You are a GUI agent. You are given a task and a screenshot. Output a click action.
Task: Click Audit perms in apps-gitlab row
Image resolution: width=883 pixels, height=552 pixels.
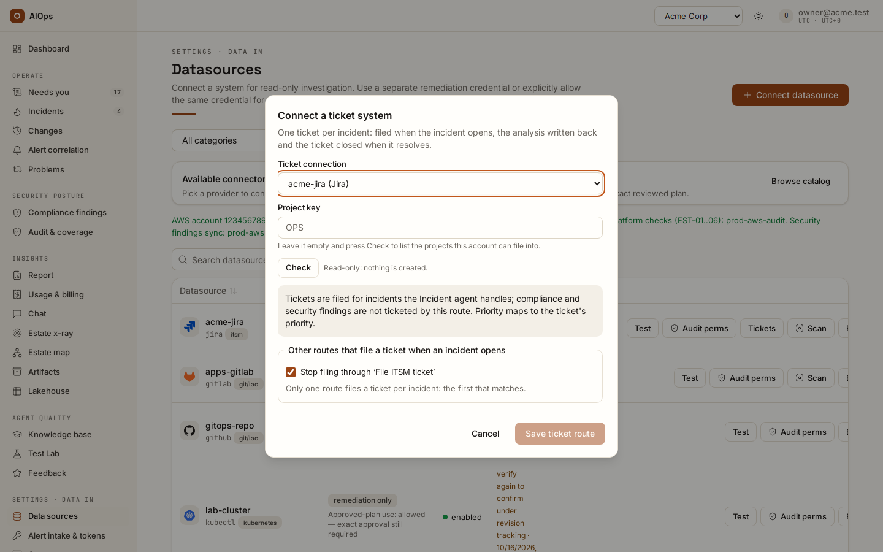pyautogui.click(x=746, y=378)
